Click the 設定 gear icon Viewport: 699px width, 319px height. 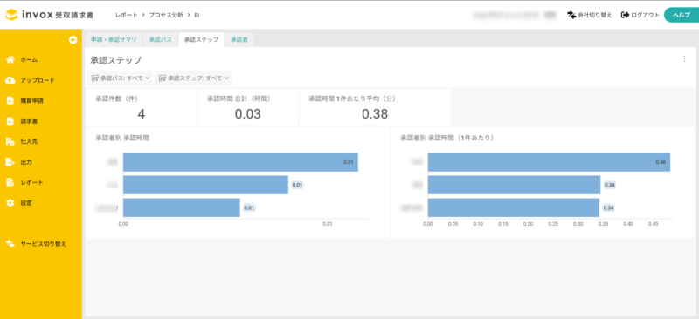10,203
